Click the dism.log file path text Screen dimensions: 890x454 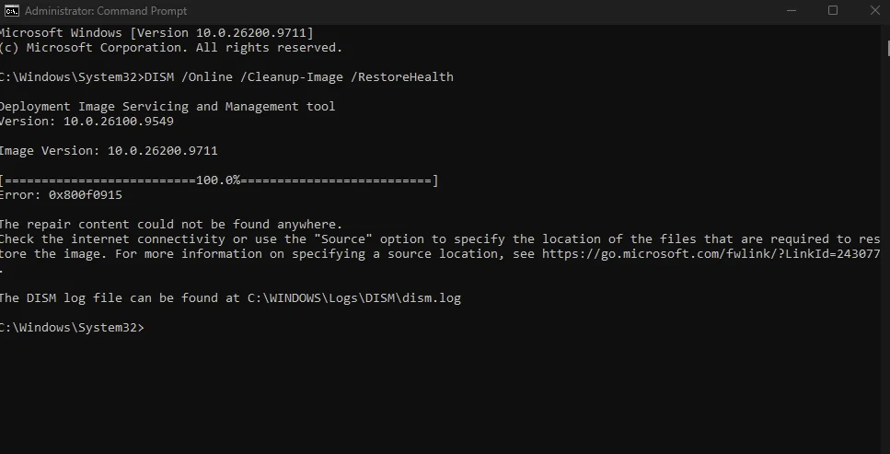pos(354,297)
